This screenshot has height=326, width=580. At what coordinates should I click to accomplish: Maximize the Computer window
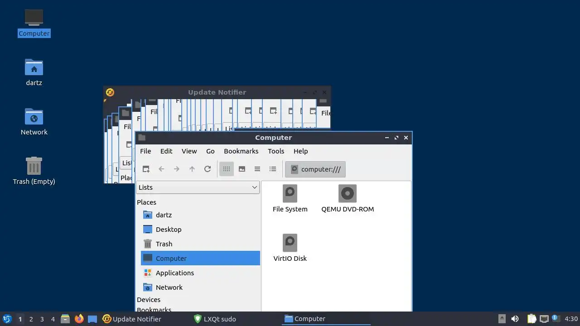(396, 138)
